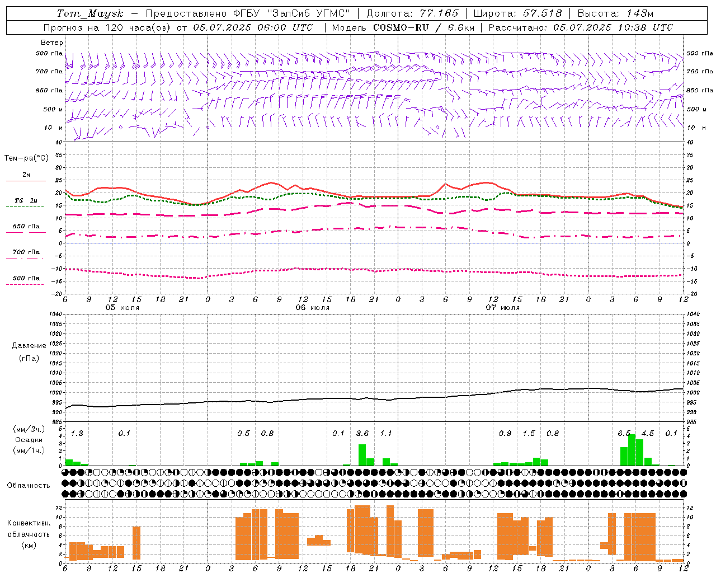Click the Tom_Maysk station title

[x=90, y=14]
